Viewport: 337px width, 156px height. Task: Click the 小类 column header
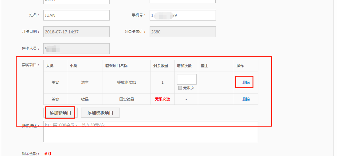tap(73, 66)
